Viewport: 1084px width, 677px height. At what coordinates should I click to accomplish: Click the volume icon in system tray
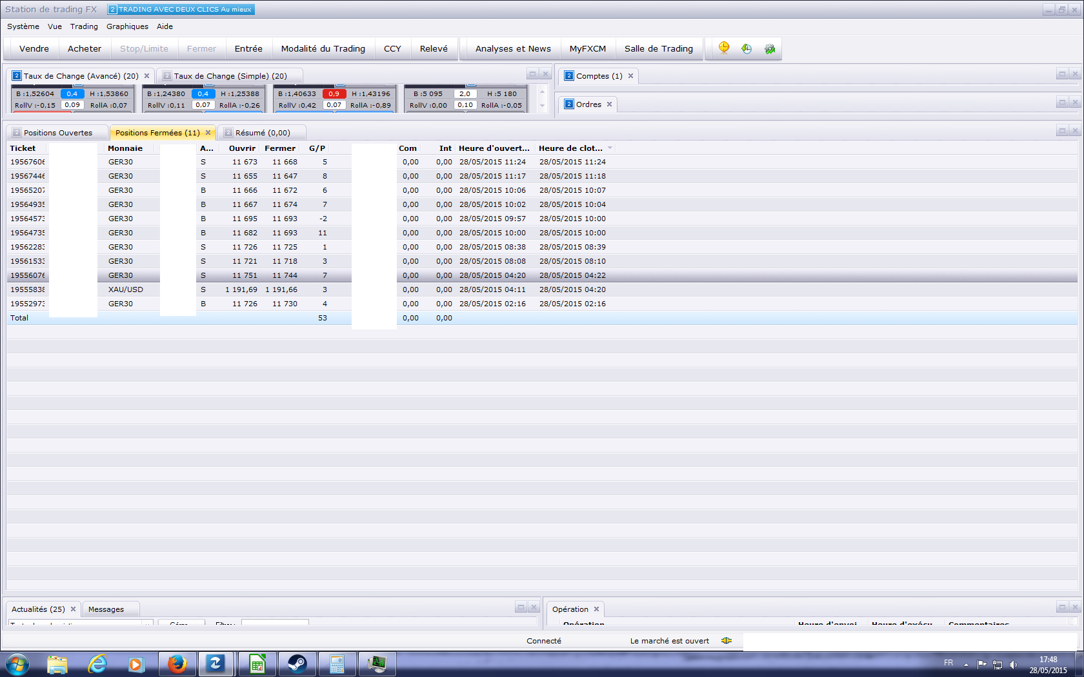pos(1013,664)
